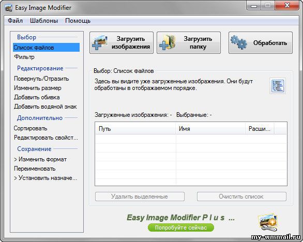Click Easy Image Modifier Plus link

pos(180,218)
